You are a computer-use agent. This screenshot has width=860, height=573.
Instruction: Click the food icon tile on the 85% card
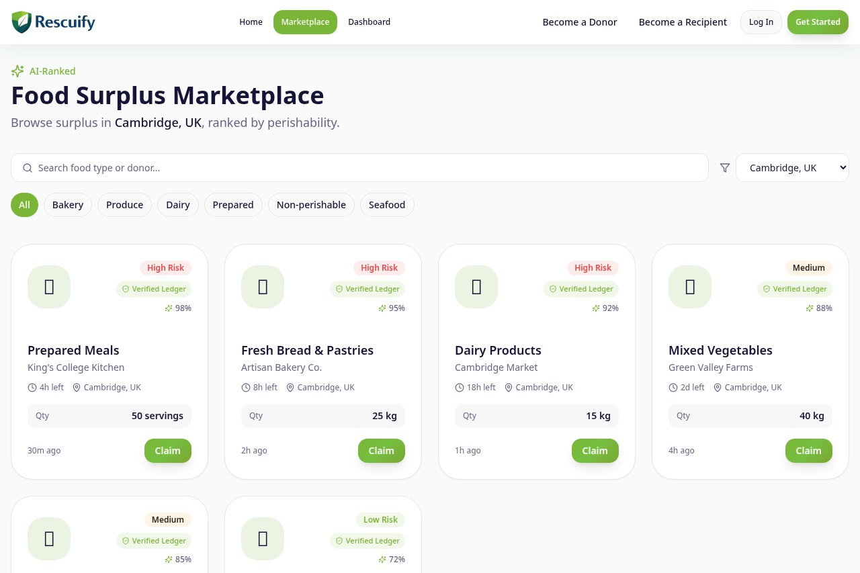(x=49, y=539)
